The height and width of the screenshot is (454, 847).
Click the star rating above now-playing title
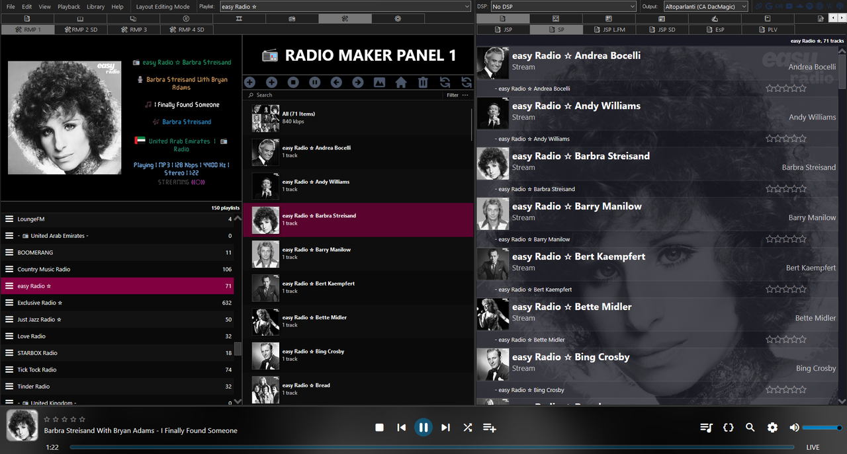(x=65, y=419)
